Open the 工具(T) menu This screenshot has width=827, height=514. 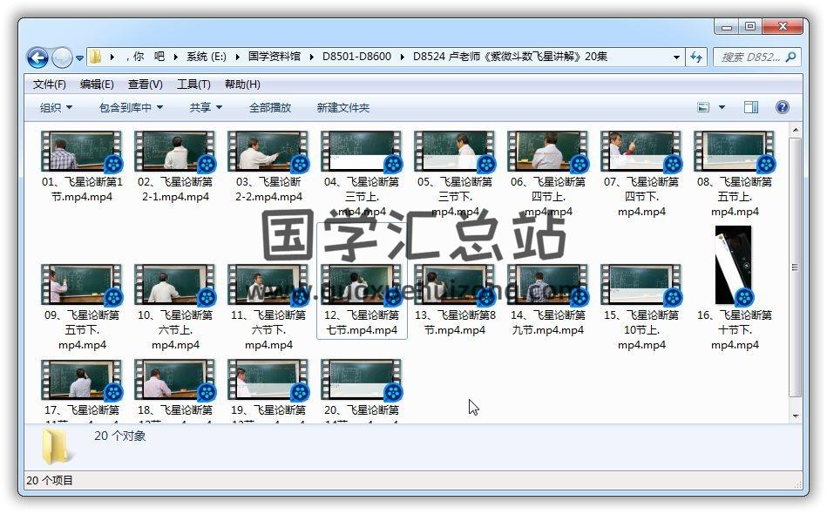pyautogui.click(x=192, y=84)
